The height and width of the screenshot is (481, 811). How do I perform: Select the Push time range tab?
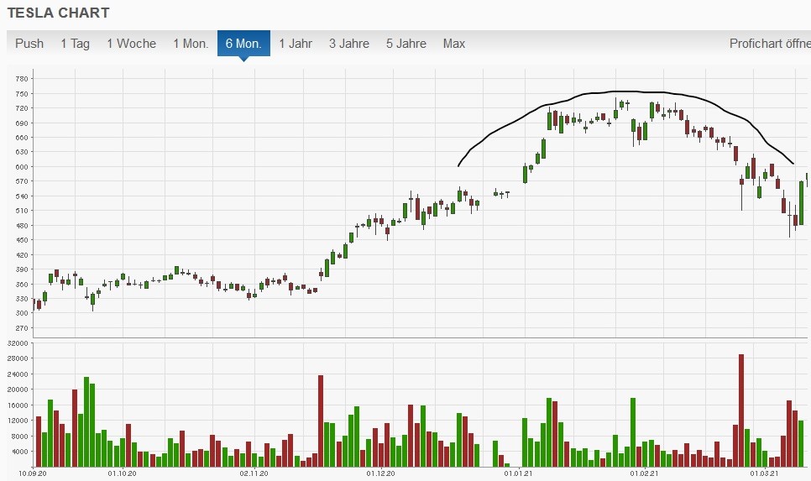pyautogui.click(x=29, y=44)
